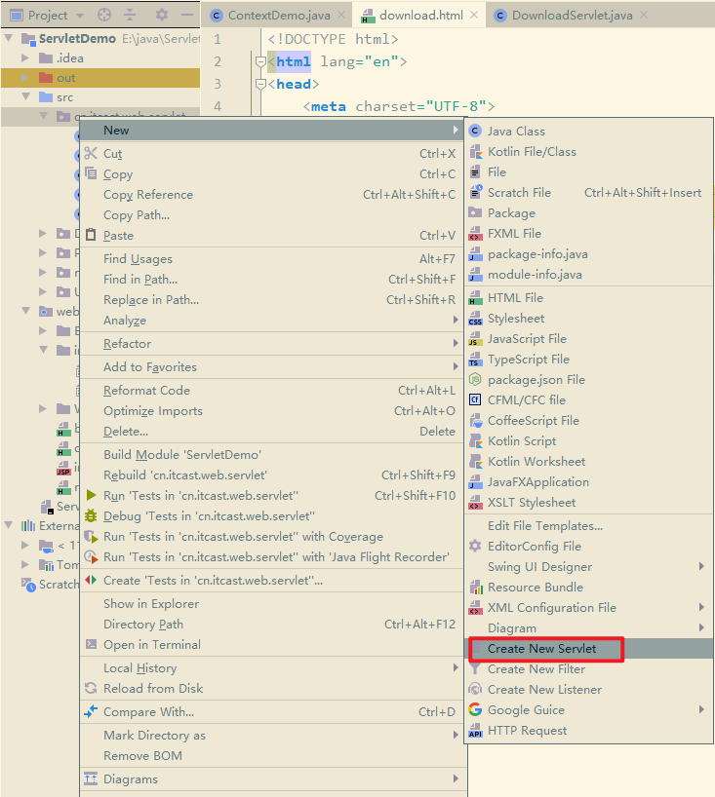715x797 pixels.
Task: Hide the Project panel with minus icon
Action: [x=187, y=16]
